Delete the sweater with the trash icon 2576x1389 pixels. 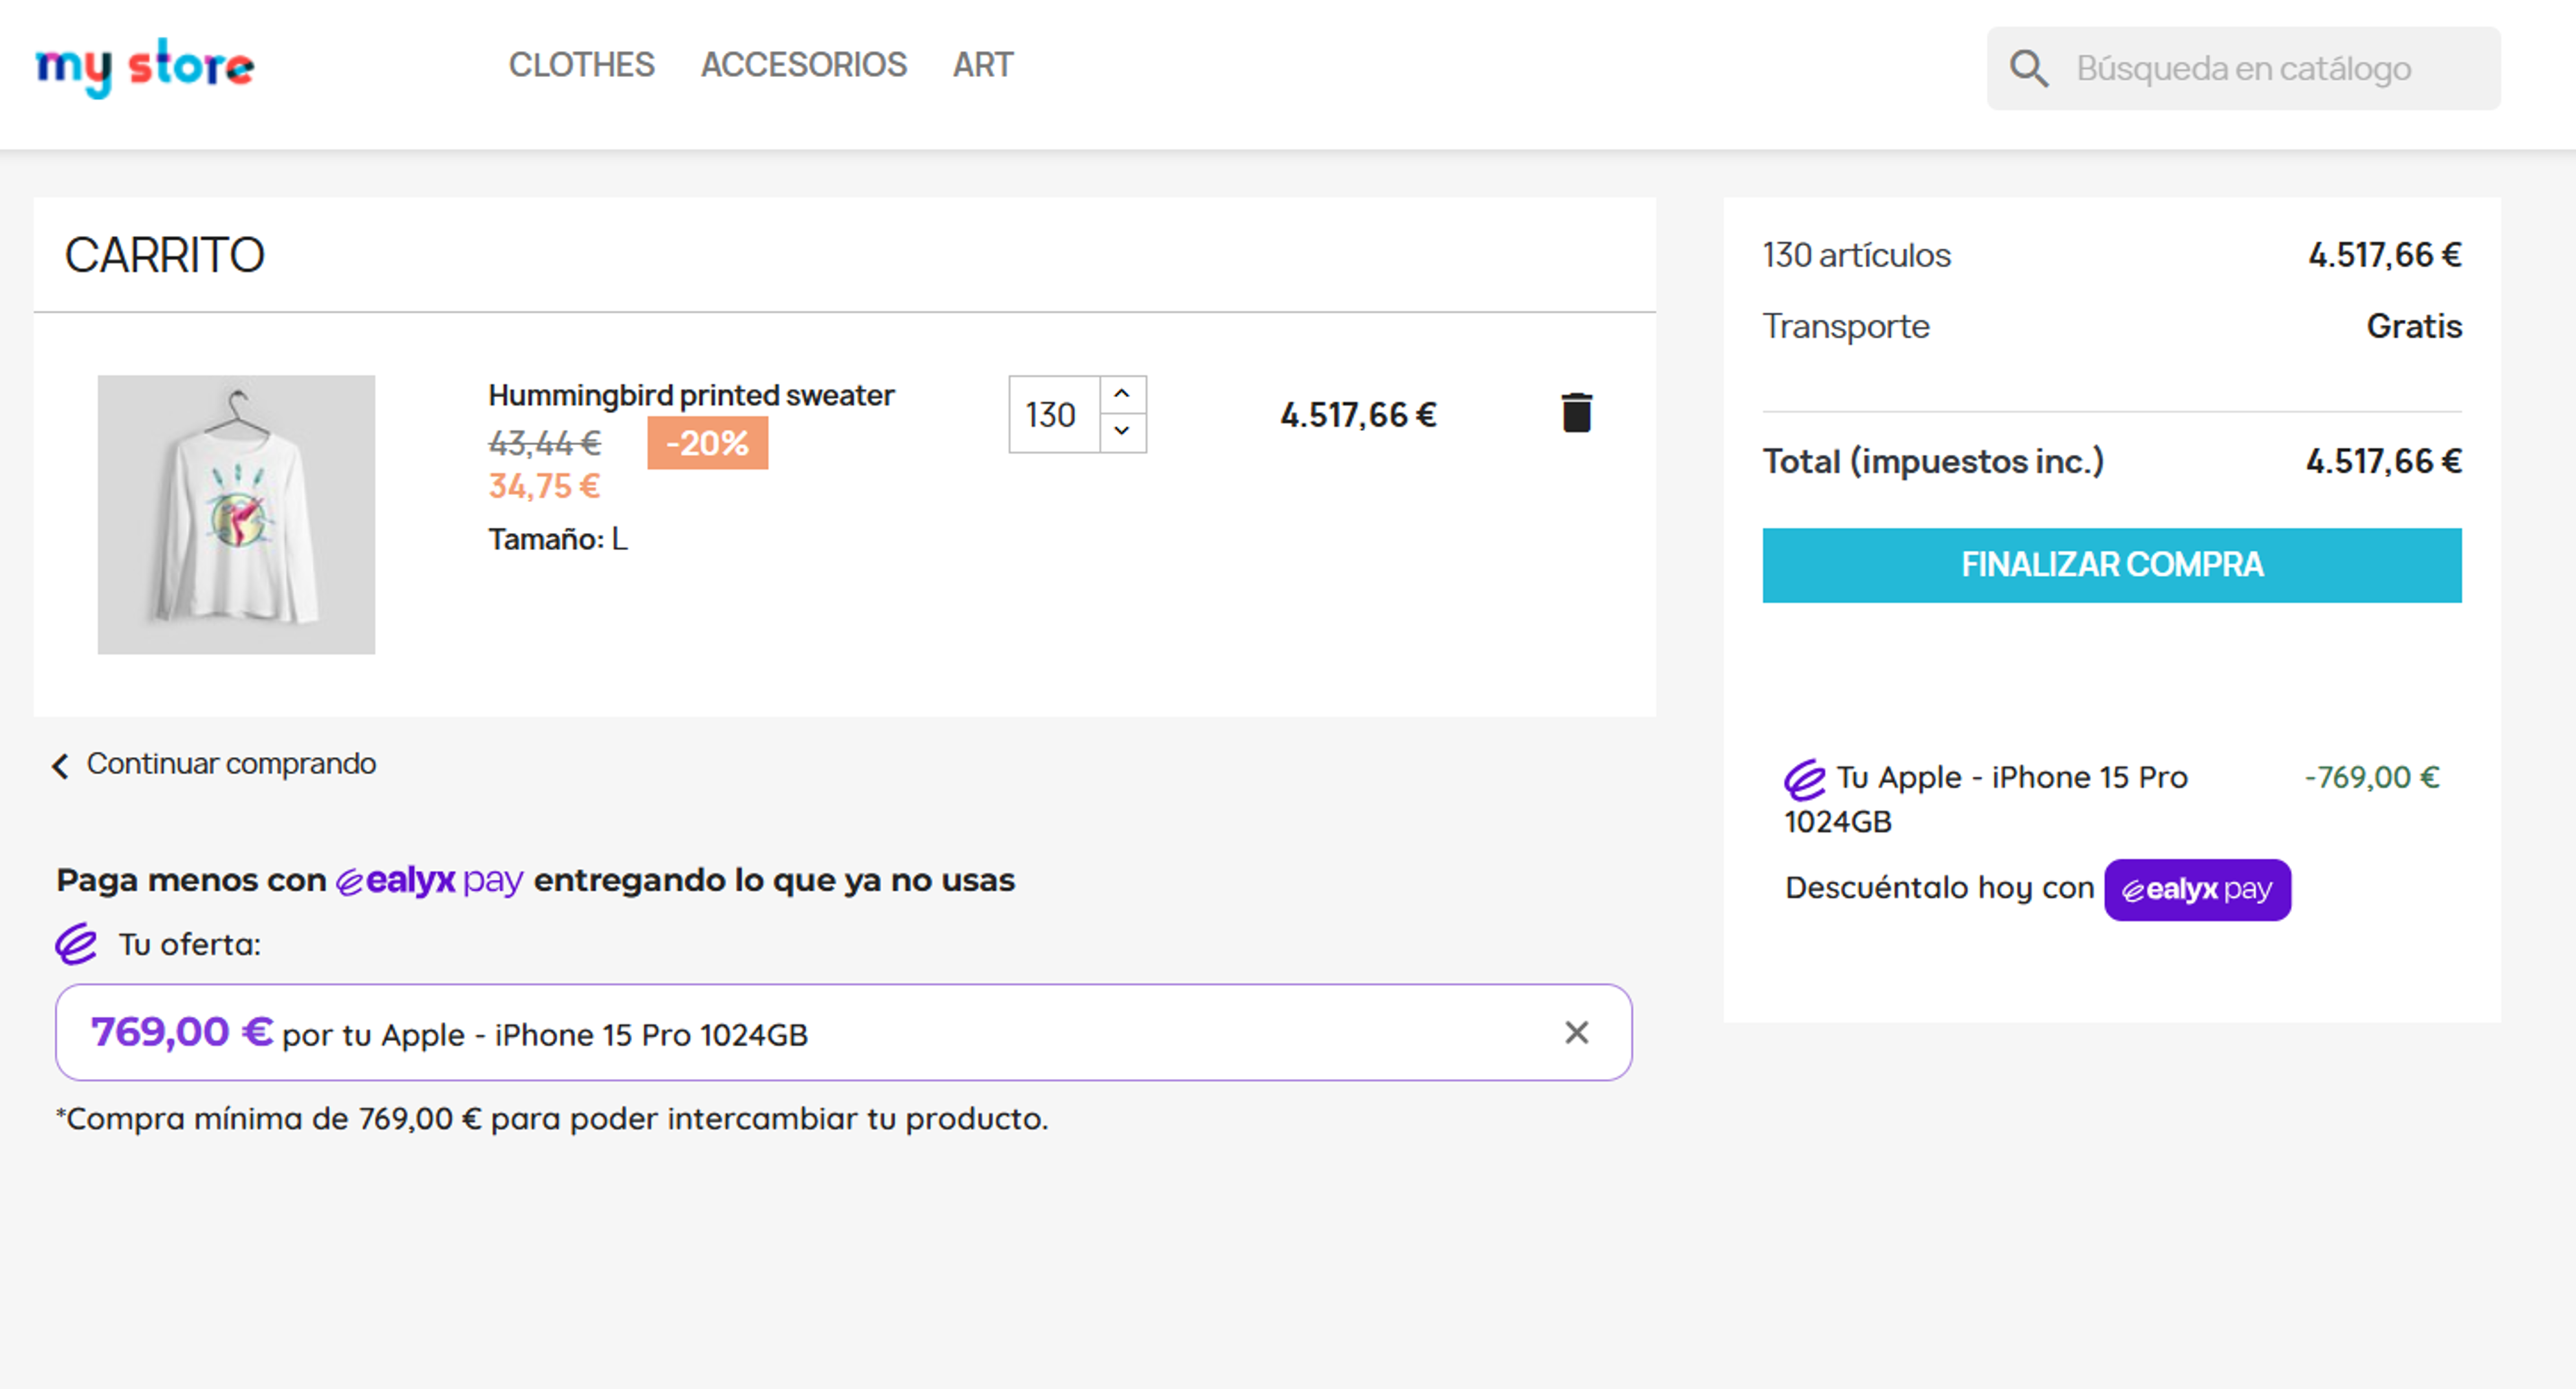click(x=1576, y=413)
